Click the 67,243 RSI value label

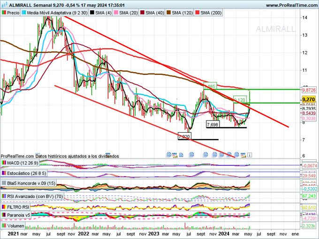309,196
